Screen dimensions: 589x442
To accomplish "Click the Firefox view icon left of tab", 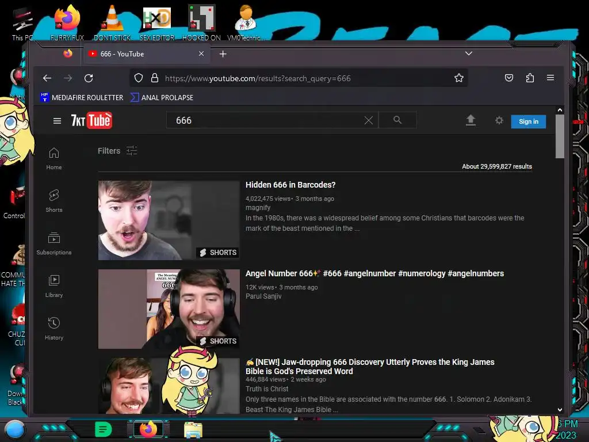I will tap(68, 54).
